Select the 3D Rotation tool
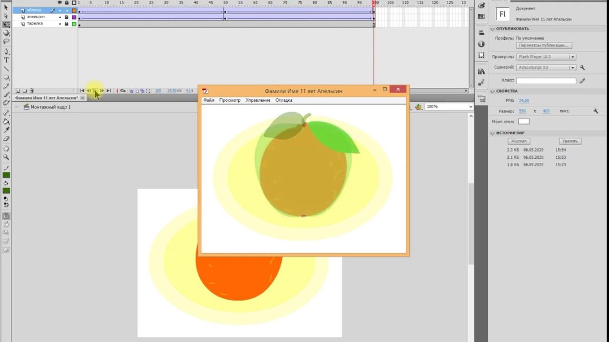This screenshot has height=342, width=609. 6,33
